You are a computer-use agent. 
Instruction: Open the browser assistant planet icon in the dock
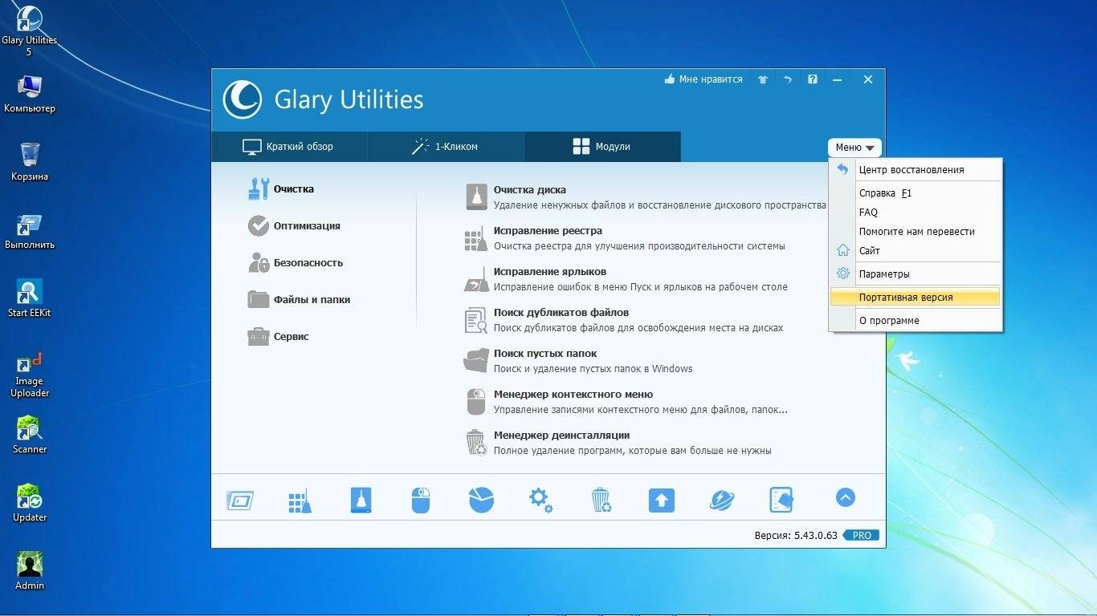tap(722, 500)
